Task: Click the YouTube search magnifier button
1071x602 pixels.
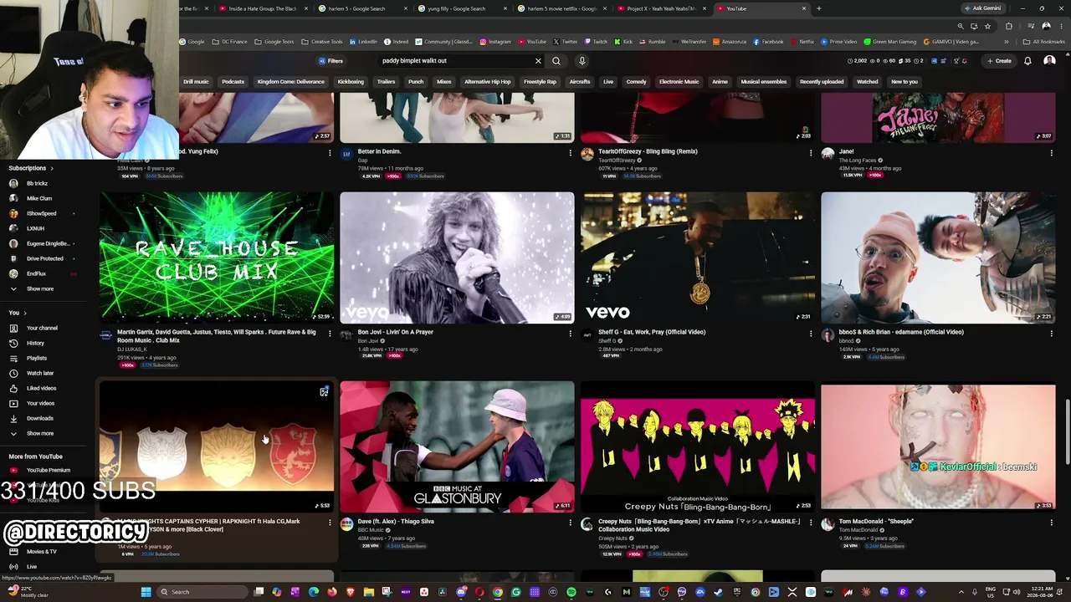Action: pyautogui.click(x=556, y=61)
